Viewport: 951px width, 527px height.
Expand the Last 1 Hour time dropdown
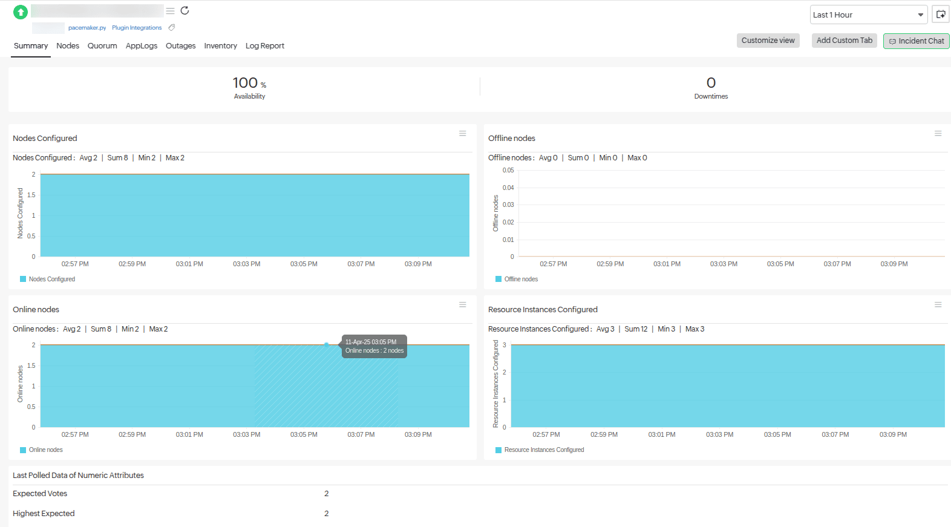coord(868,15)
